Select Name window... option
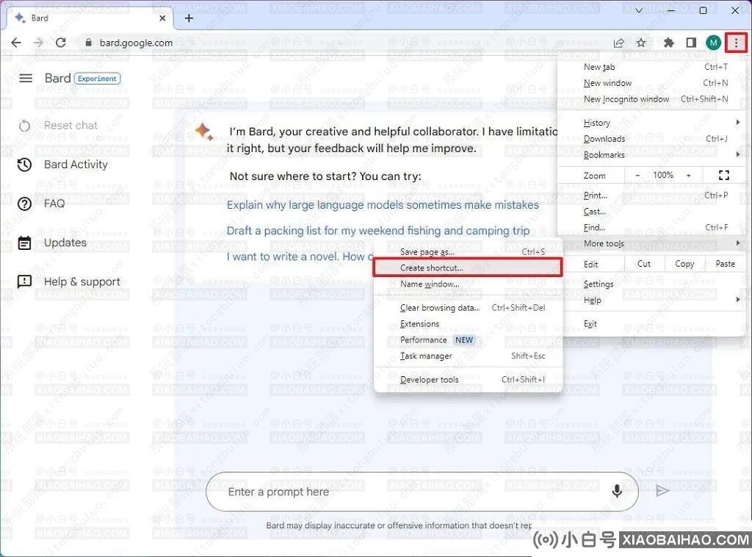This screenshot has width=752, height=557. point(468,284)
